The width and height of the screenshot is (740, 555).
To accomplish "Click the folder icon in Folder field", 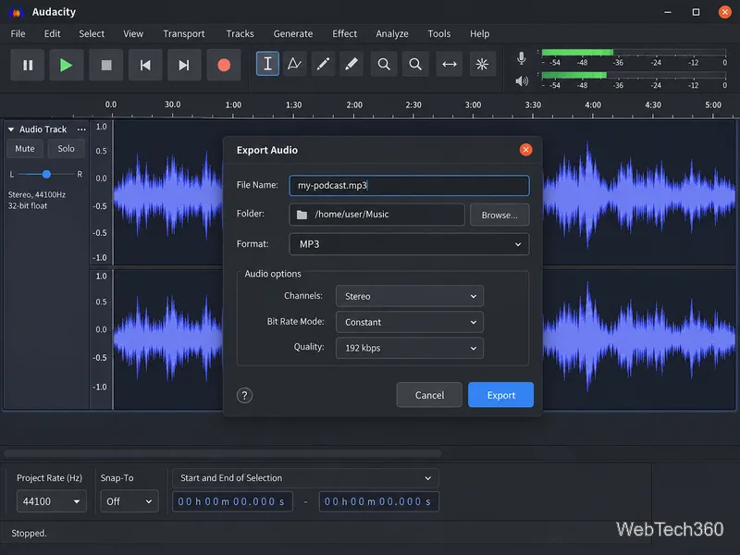I will 302,215.
